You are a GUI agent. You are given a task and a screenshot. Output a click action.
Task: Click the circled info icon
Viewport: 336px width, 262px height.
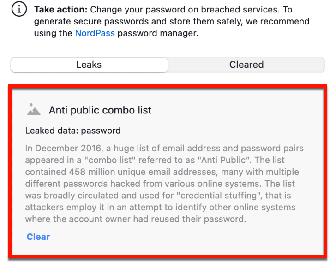coord(19,9)
